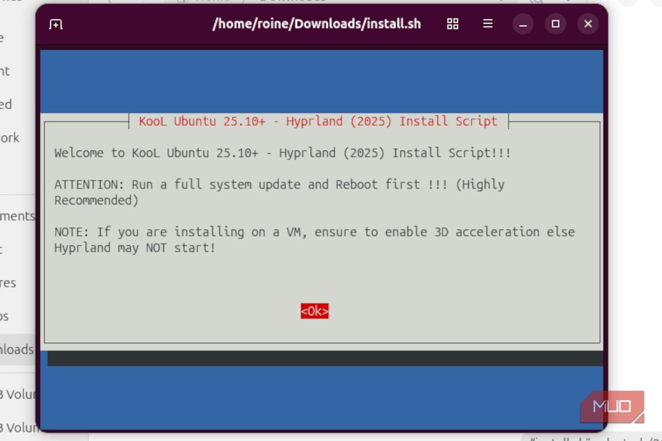Open the terminal hamburger menu
The image size is (662, 441).
pyautogui.click(x=488, y=24)
